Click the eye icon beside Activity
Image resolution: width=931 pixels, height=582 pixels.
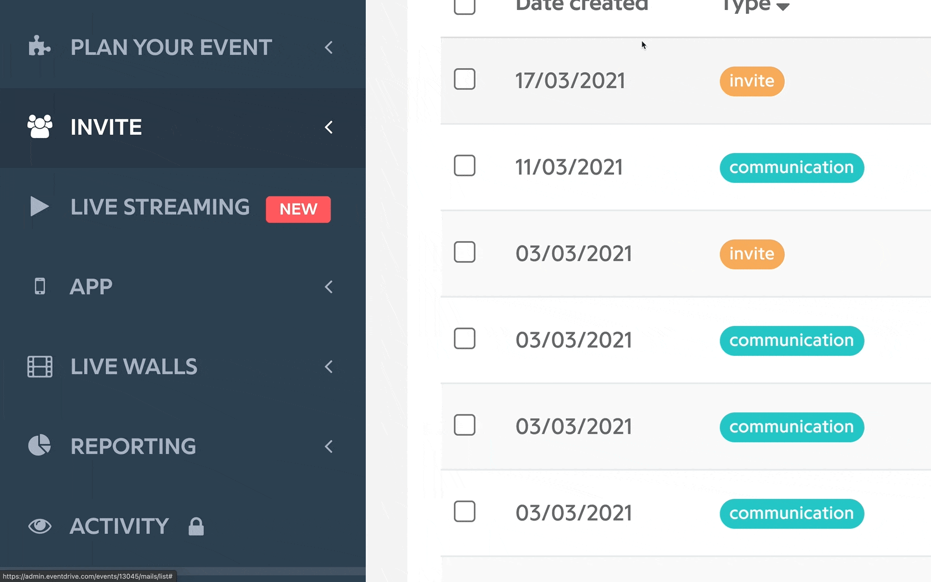coord(40,525)
